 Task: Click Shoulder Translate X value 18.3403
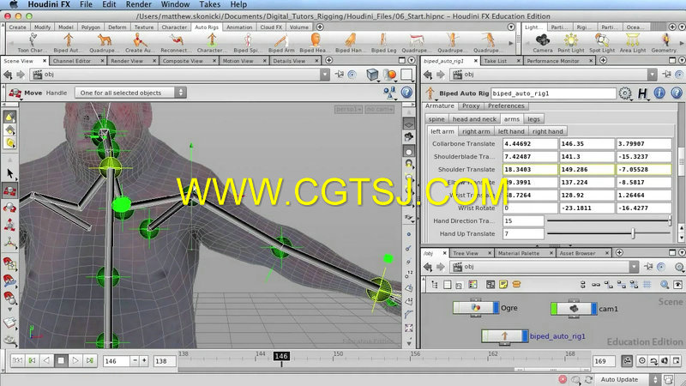pyautogui.click(x=530, y=169)
